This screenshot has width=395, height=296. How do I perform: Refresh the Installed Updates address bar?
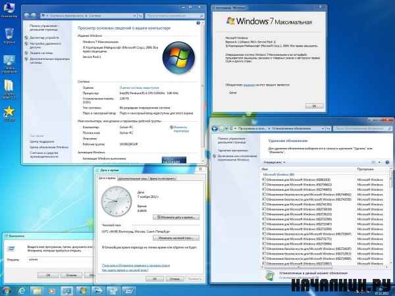(329, 129)
